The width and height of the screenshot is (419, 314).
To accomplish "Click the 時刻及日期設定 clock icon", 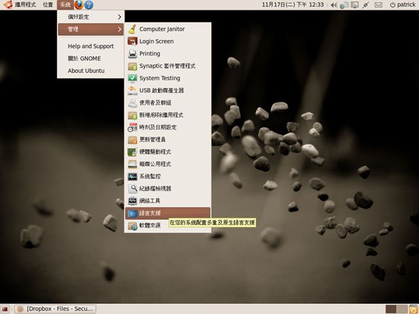I will [x=132, y=128].
